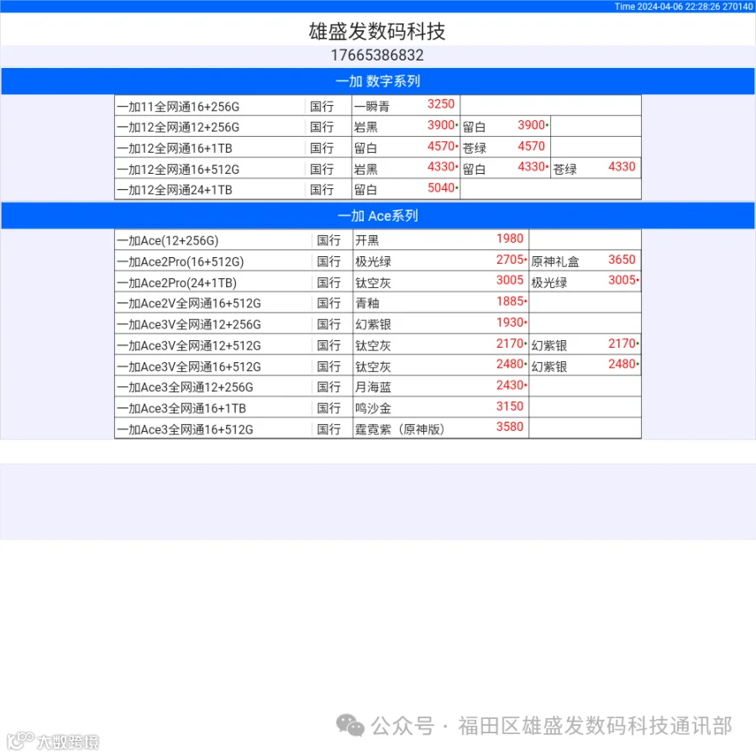Click the price 3250
The height and width of the screenshot is (756, 756).
441,104
